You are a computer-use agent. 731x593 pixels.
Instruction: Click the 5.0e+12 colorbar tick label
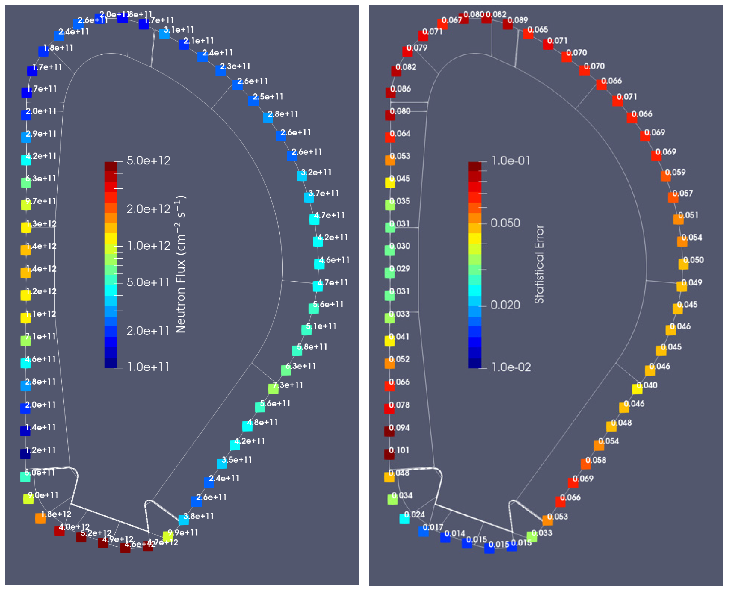(148, 161)
